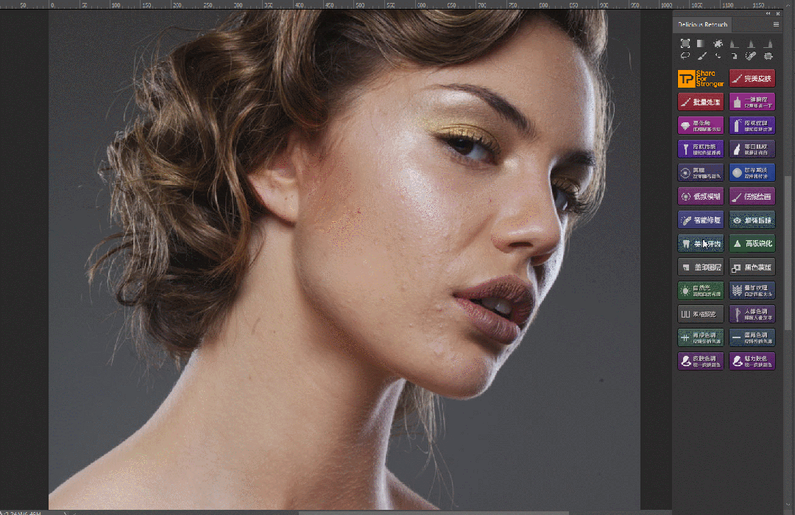Click the chip gear icon
This screenshot has width=795, height=515.
tap(768, 56)
